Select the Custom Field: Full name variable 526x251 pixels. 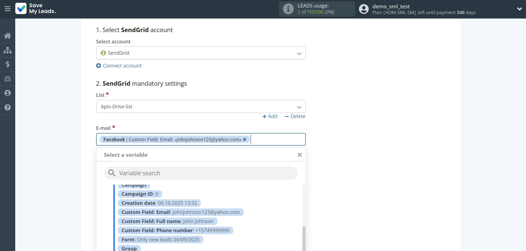(x=167, y=221)
